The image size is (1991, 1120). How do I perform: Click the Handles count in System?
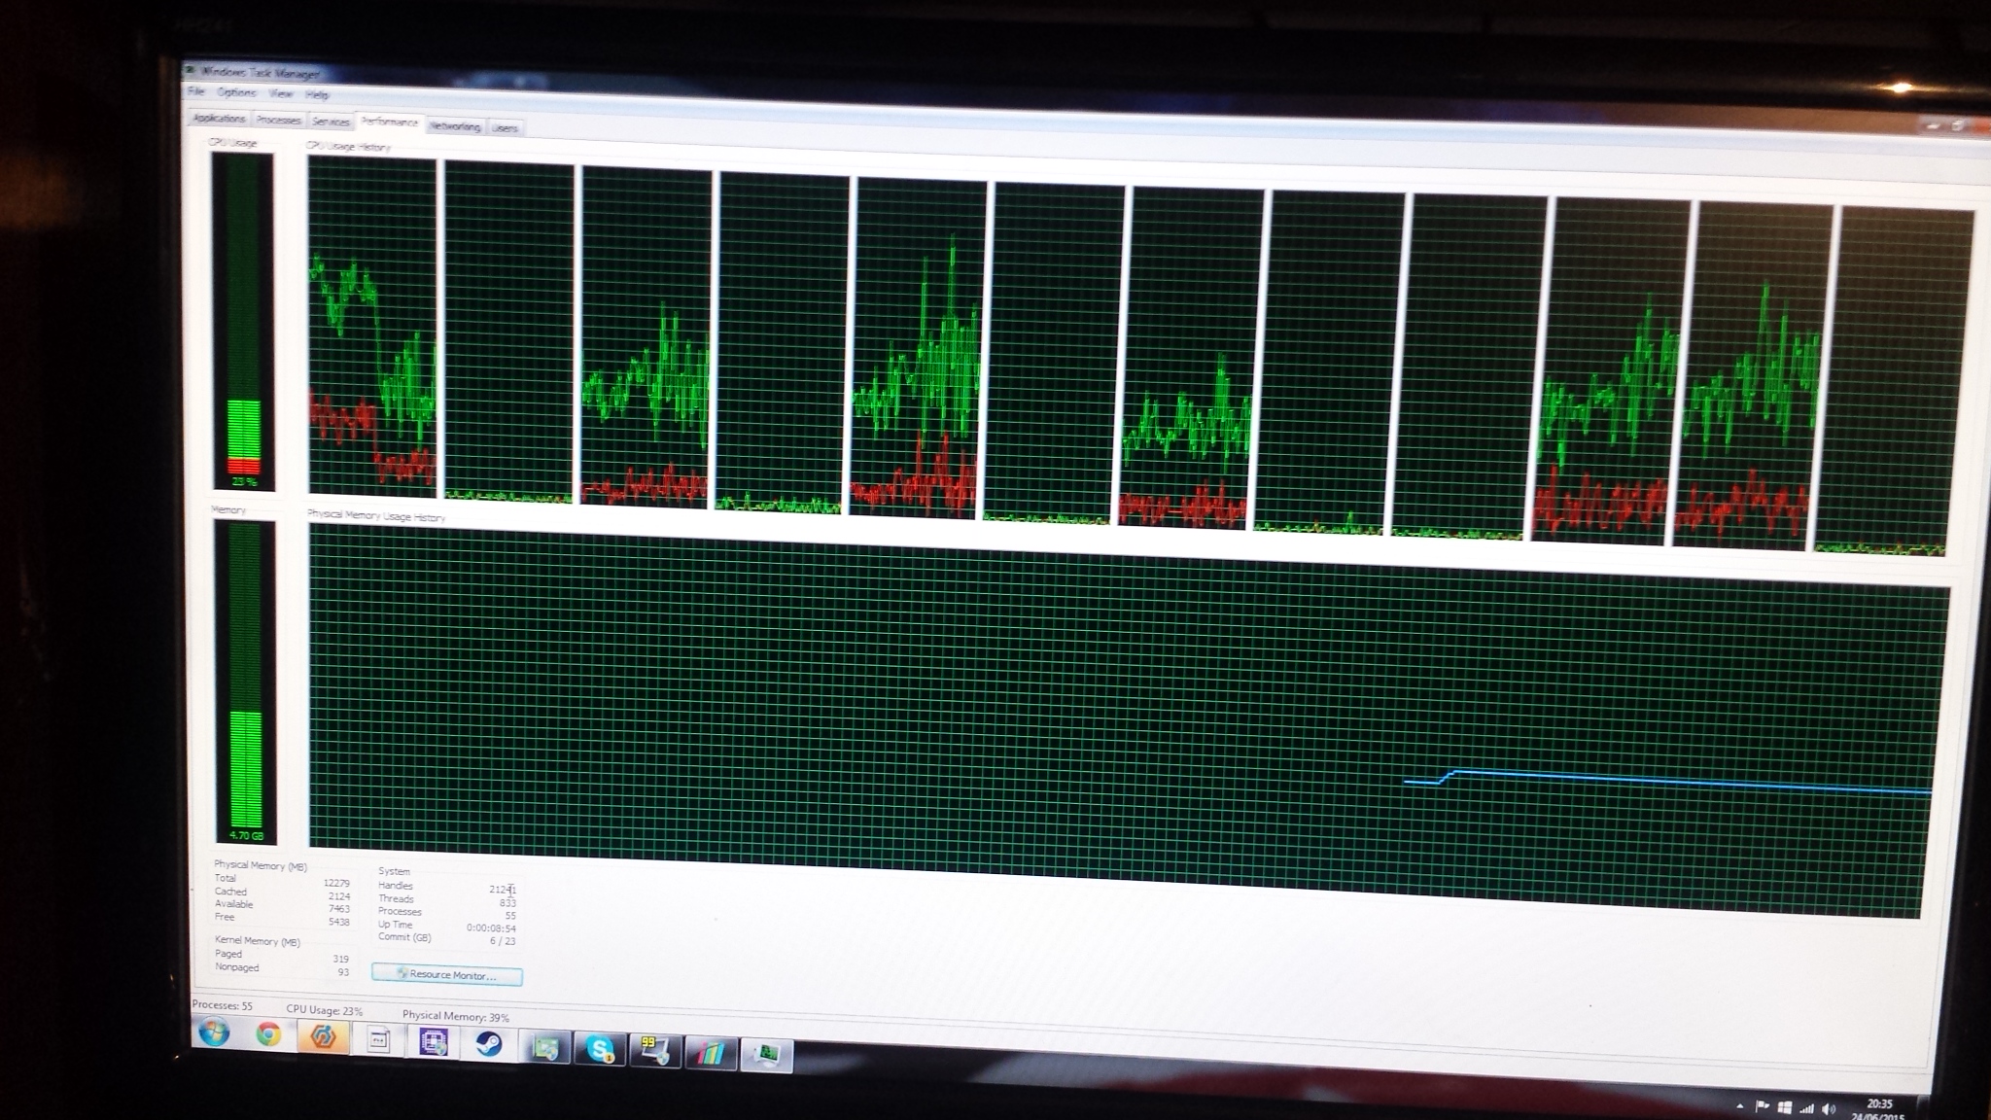tap(502, 890)
